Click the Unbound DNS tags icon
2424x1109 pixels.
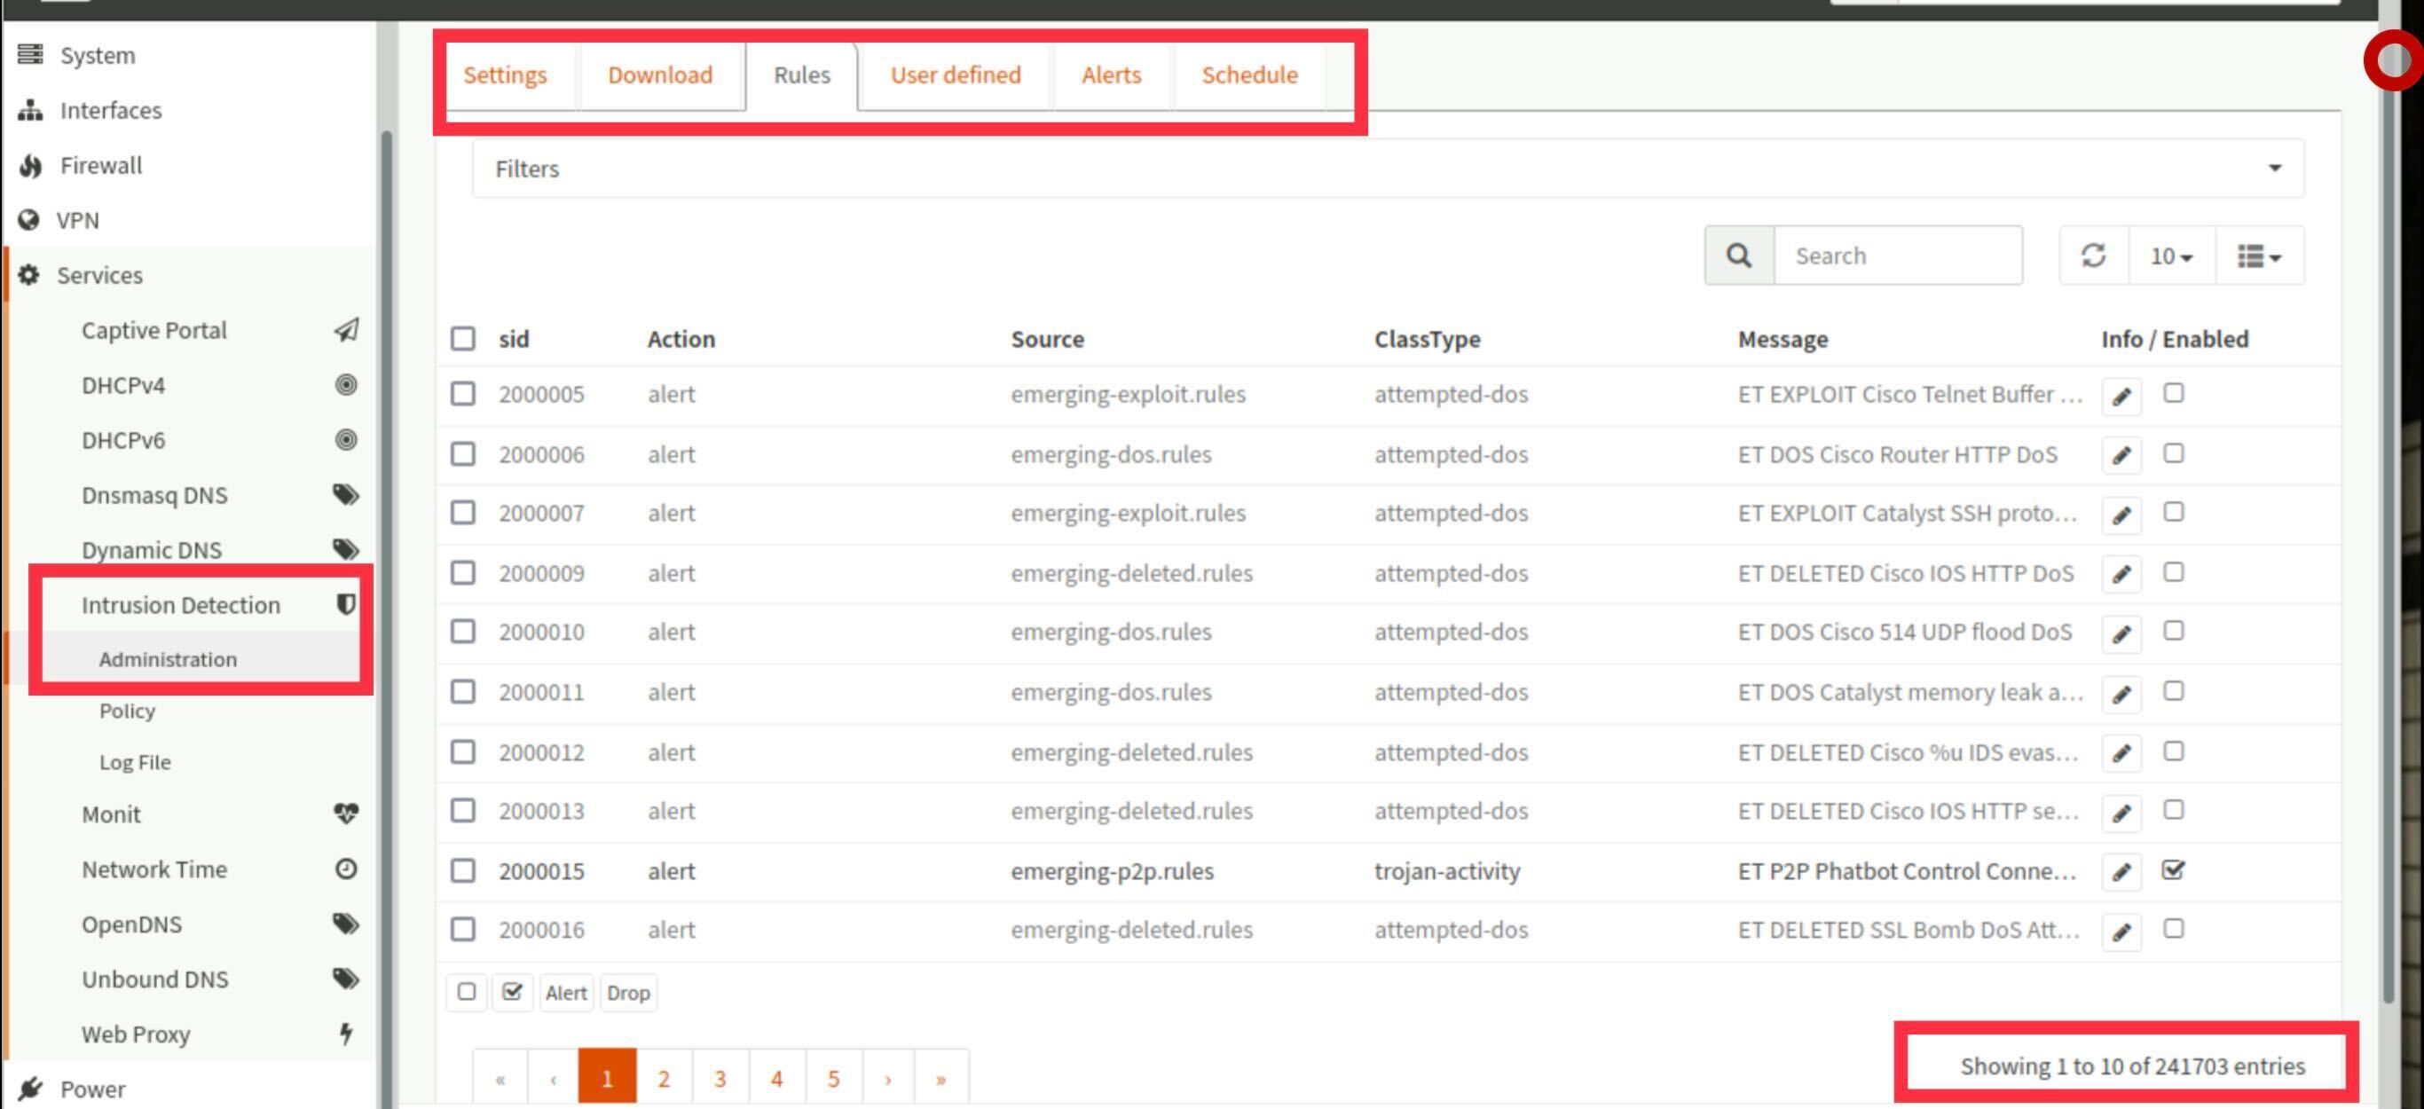click(x=345, y=979)
